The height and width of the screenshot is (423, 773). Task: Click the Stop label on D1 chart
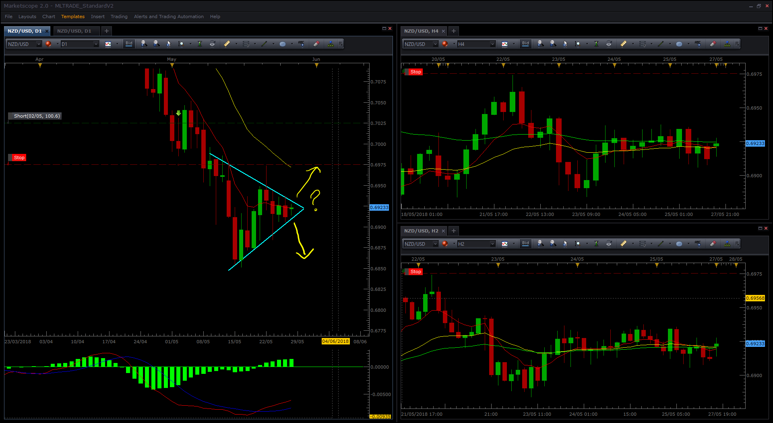(x=19, y=158)
